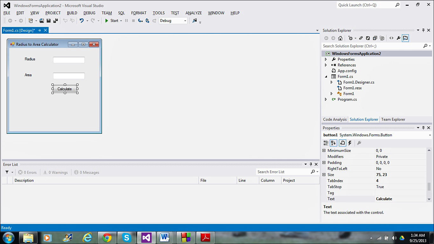Click the Quick Launch search magnifier icon

pos(397,5)
